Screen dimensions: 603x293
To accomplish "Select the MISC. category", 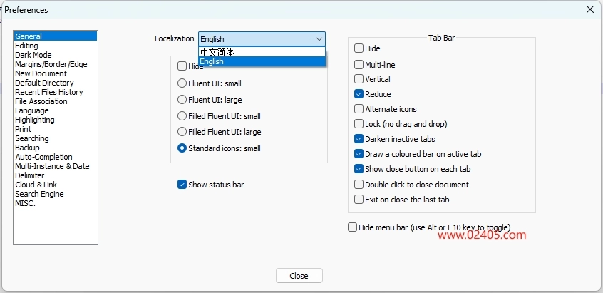I will pyautogui.click(x=25, y=203).
